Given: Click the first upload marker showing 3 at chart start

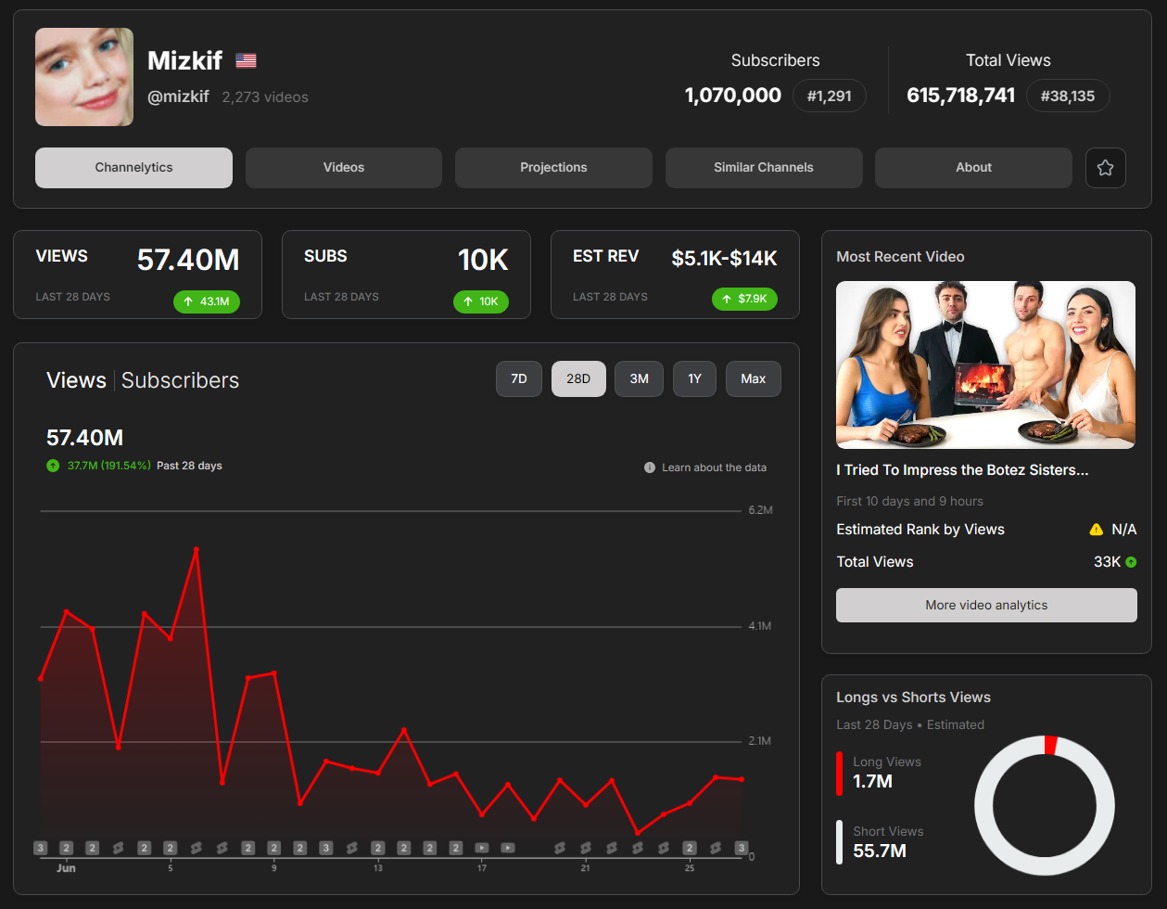Looking at the screenshot, I should point(40,848).
